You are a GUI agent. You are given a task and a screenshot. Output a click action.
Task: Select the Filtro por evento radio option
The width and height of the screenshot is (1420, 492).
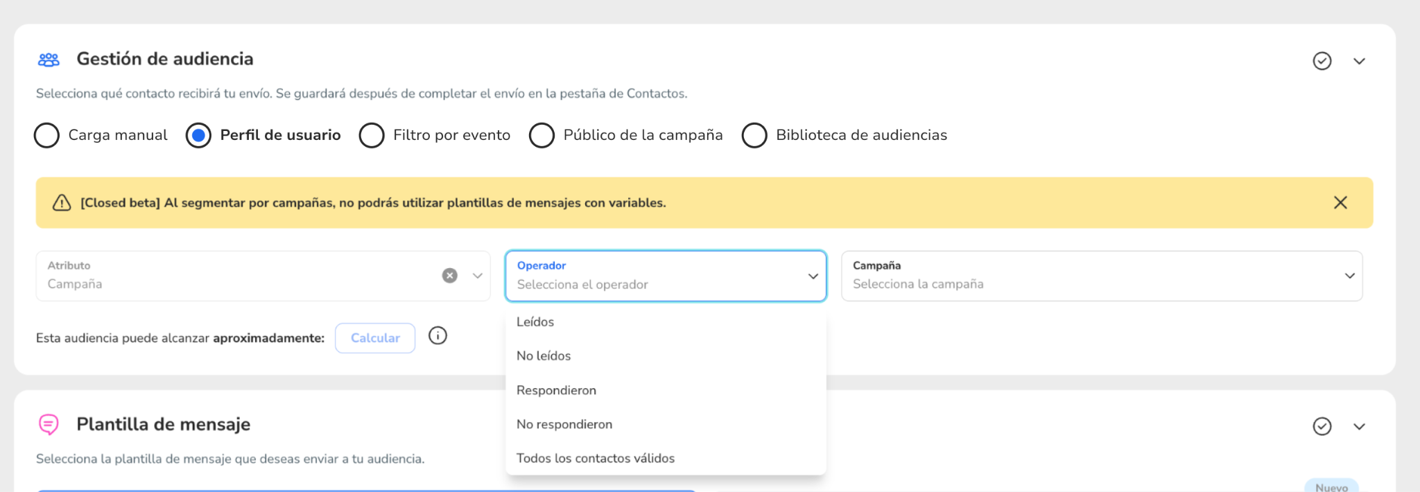tap(372, 135)
